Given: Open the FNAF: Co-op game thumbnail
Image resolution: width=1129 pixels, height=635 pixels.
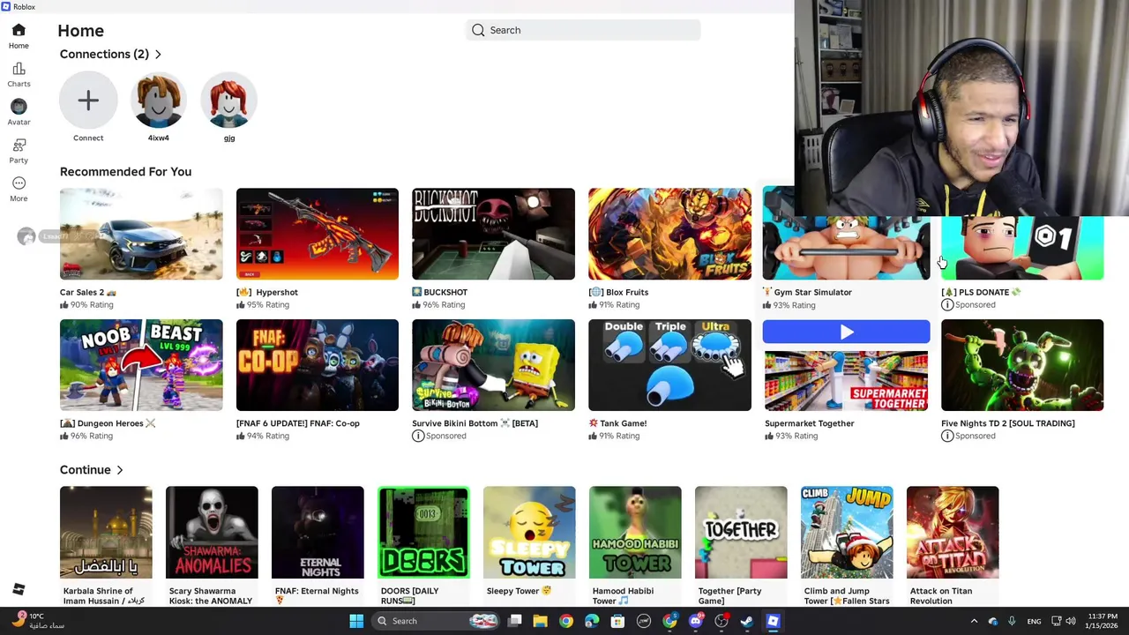Looking at the screenshot, I should (318, 365).
